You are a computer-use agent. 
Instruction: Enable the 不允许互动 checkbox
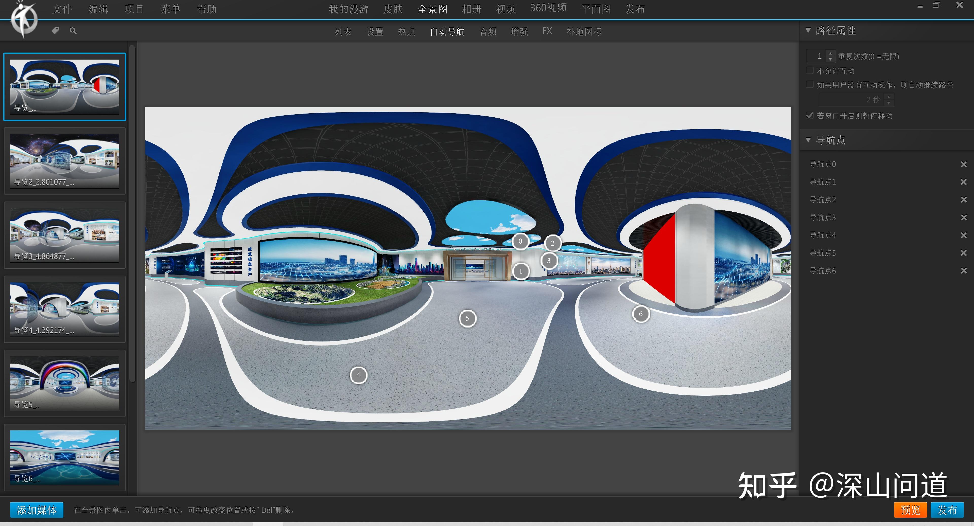[810, 70]
